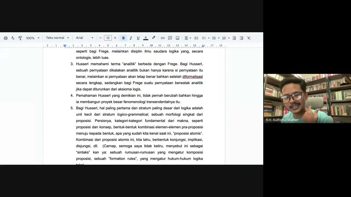Screen dimensions: 351x197
Task: Toggle Bold formatting
Action: point(123,38)
